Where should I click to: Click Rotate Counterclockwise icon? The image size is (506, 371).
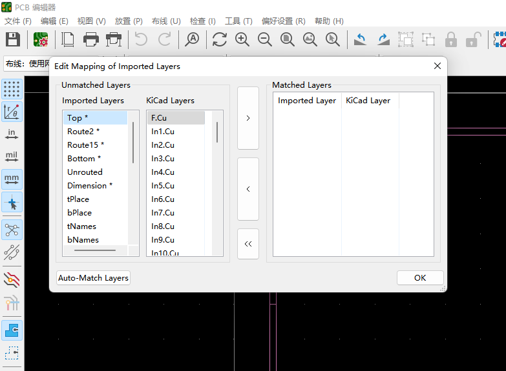click(x=360, y=39)
